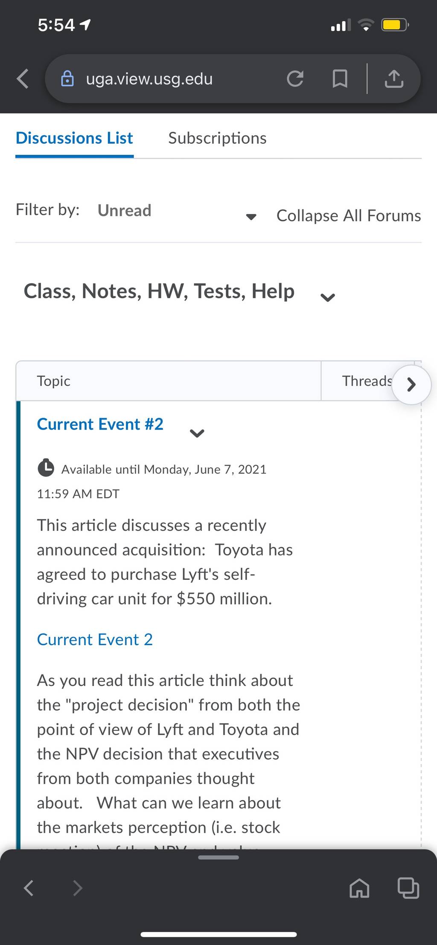Screen dimensions: 437x945
Task: Reload the page with refresh icon
Action: pos(295,79)
